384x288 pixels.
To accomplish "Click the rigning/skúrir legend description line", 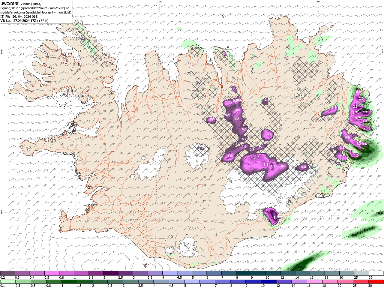I will [x=35, y=8].
